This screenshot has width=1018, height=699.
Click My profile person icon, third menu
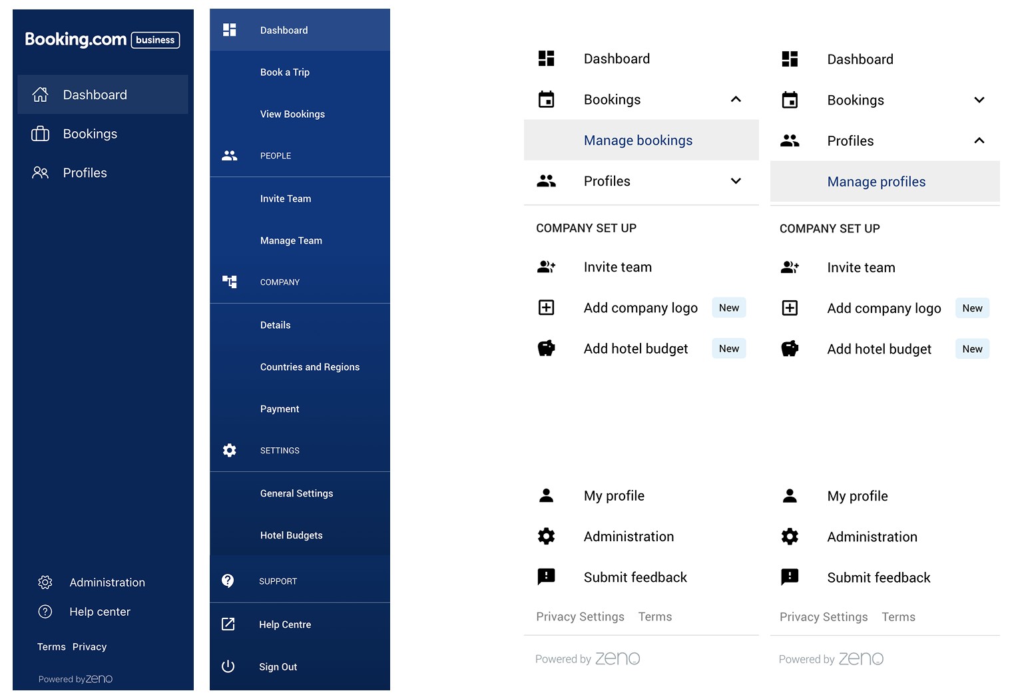[x=546, y=495]
